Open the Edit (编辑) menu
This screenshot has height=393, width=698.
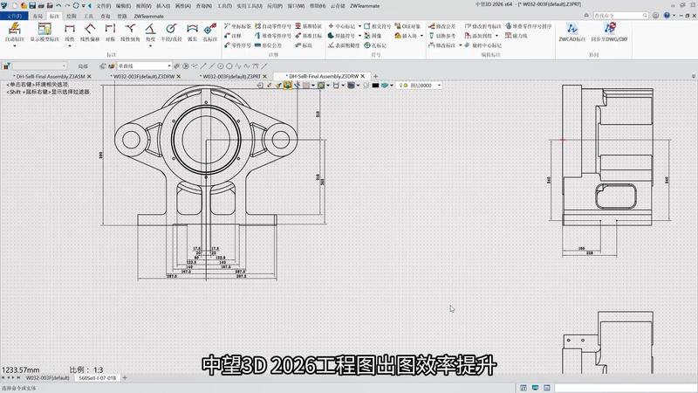pyautogui.click(x=123, y=6)
